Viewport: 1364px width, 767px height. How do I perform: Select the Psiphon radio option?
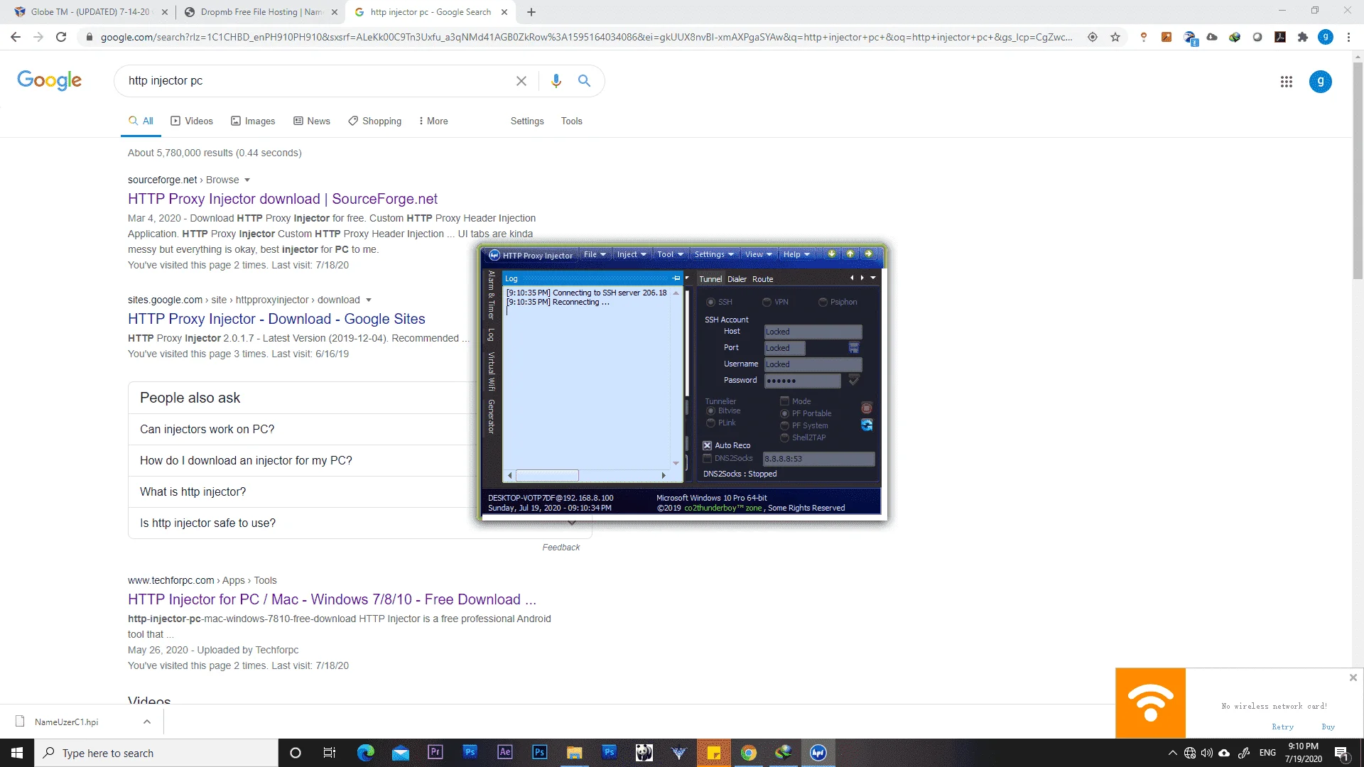click(x=838, y=302)
